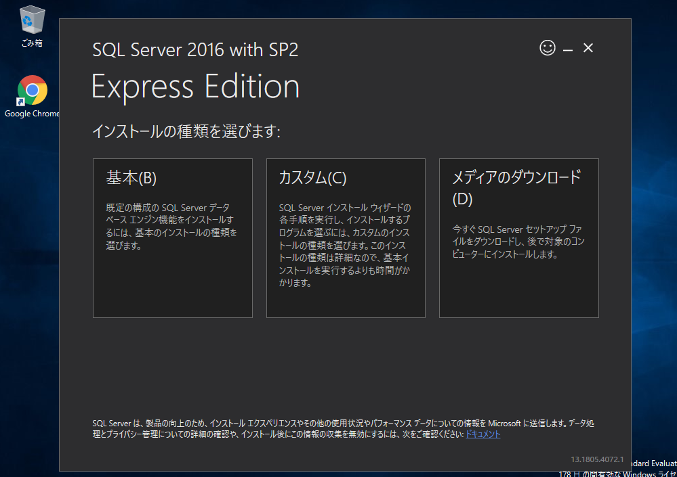
Task: Click the privacy notice text at the bottom
Action: pos(339,424)
